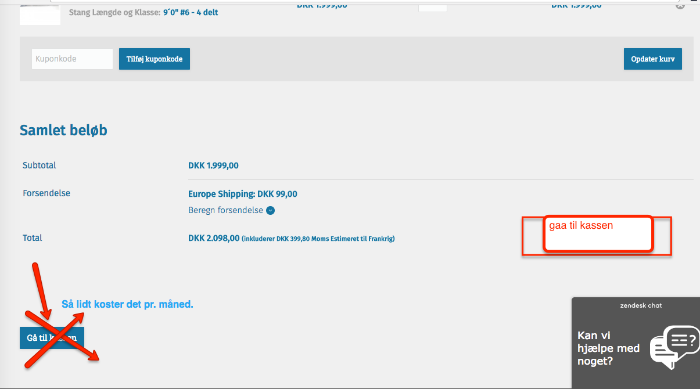Click the quantity field in the cart row
This screenshot has height=389, width=700.
432,6
